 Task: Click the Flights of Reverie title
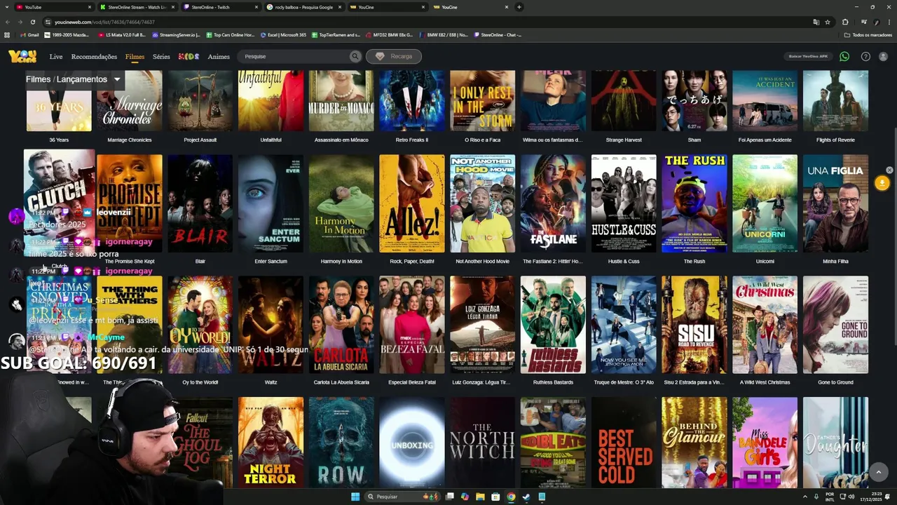(835, 140)
